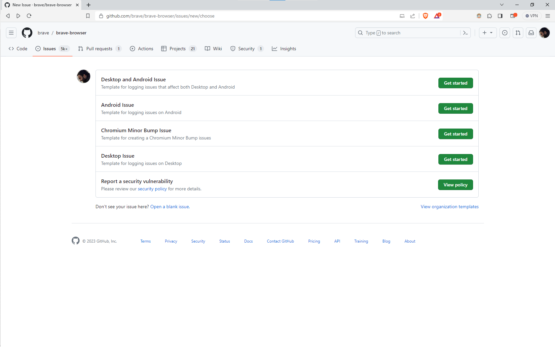Open the Privacy footer link
Screen dimensions: 555x347
(x=171, y=241)
